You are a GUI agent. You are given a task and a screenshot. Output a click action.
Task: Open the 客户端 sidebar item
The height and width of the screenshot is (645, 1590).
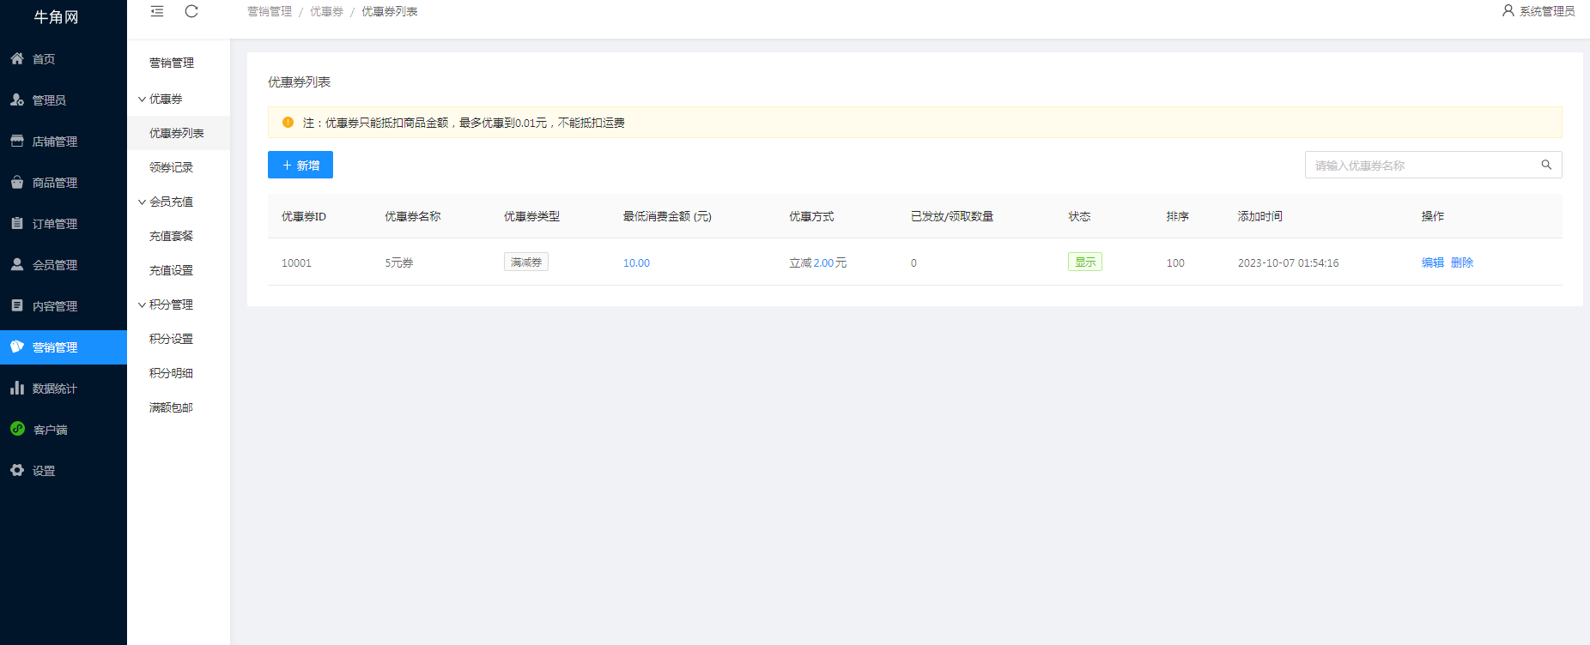click(50, 430)
